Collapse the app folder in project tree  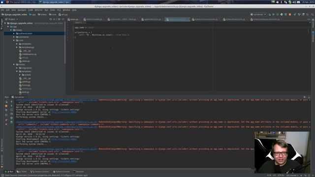point(8,27)
